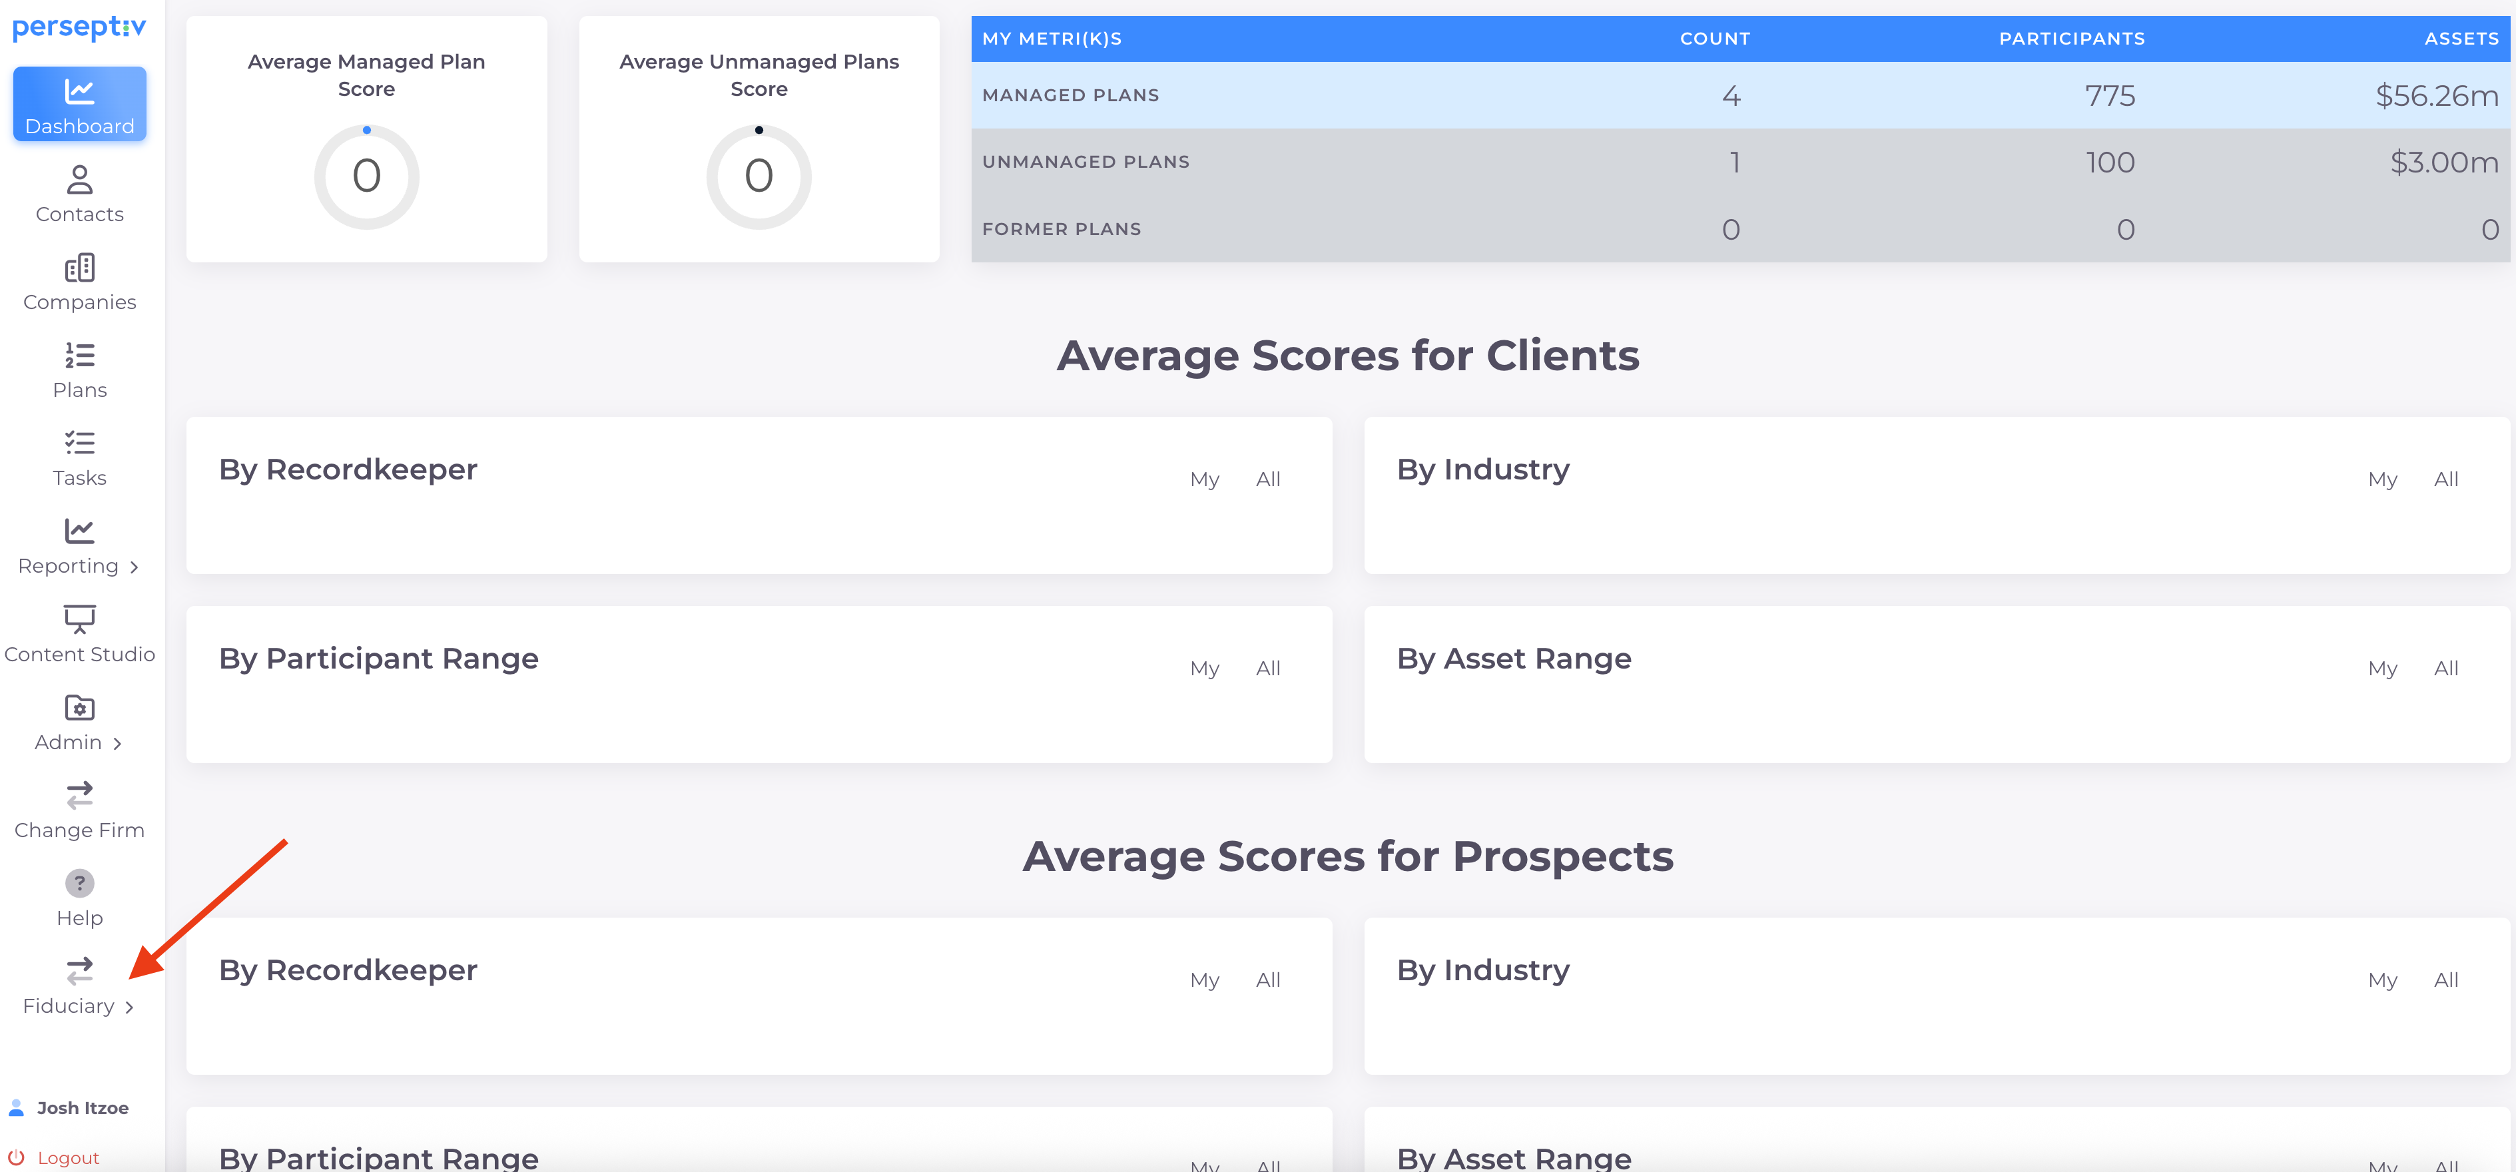The image size is (2516, 1172).
Task: Click the Average Managed Plan Score gauge
Action: [366, 176]
